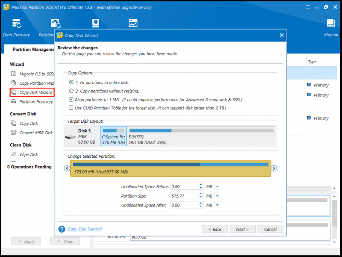Open the Manual book icon
Image resolution: width=342 pixels, height=257 pixels.
(x=330, y=23)
